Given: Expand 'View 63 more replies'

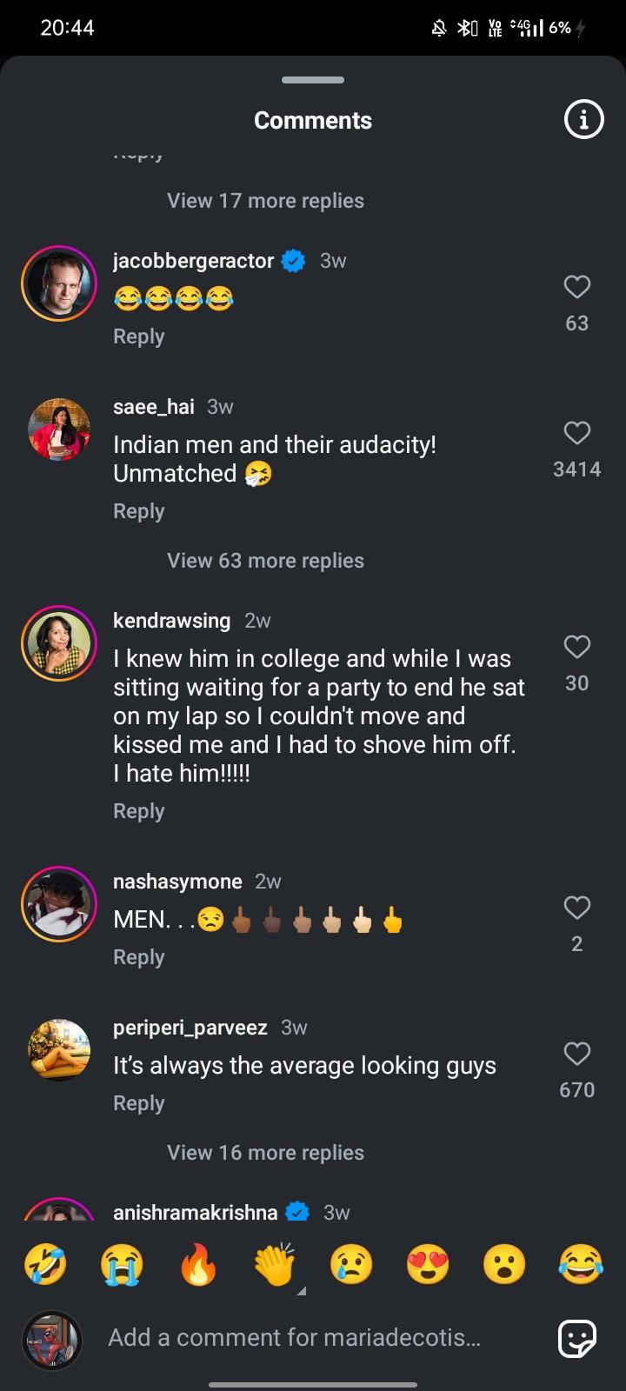Looking at the screenshot, I should click(265, 561).
